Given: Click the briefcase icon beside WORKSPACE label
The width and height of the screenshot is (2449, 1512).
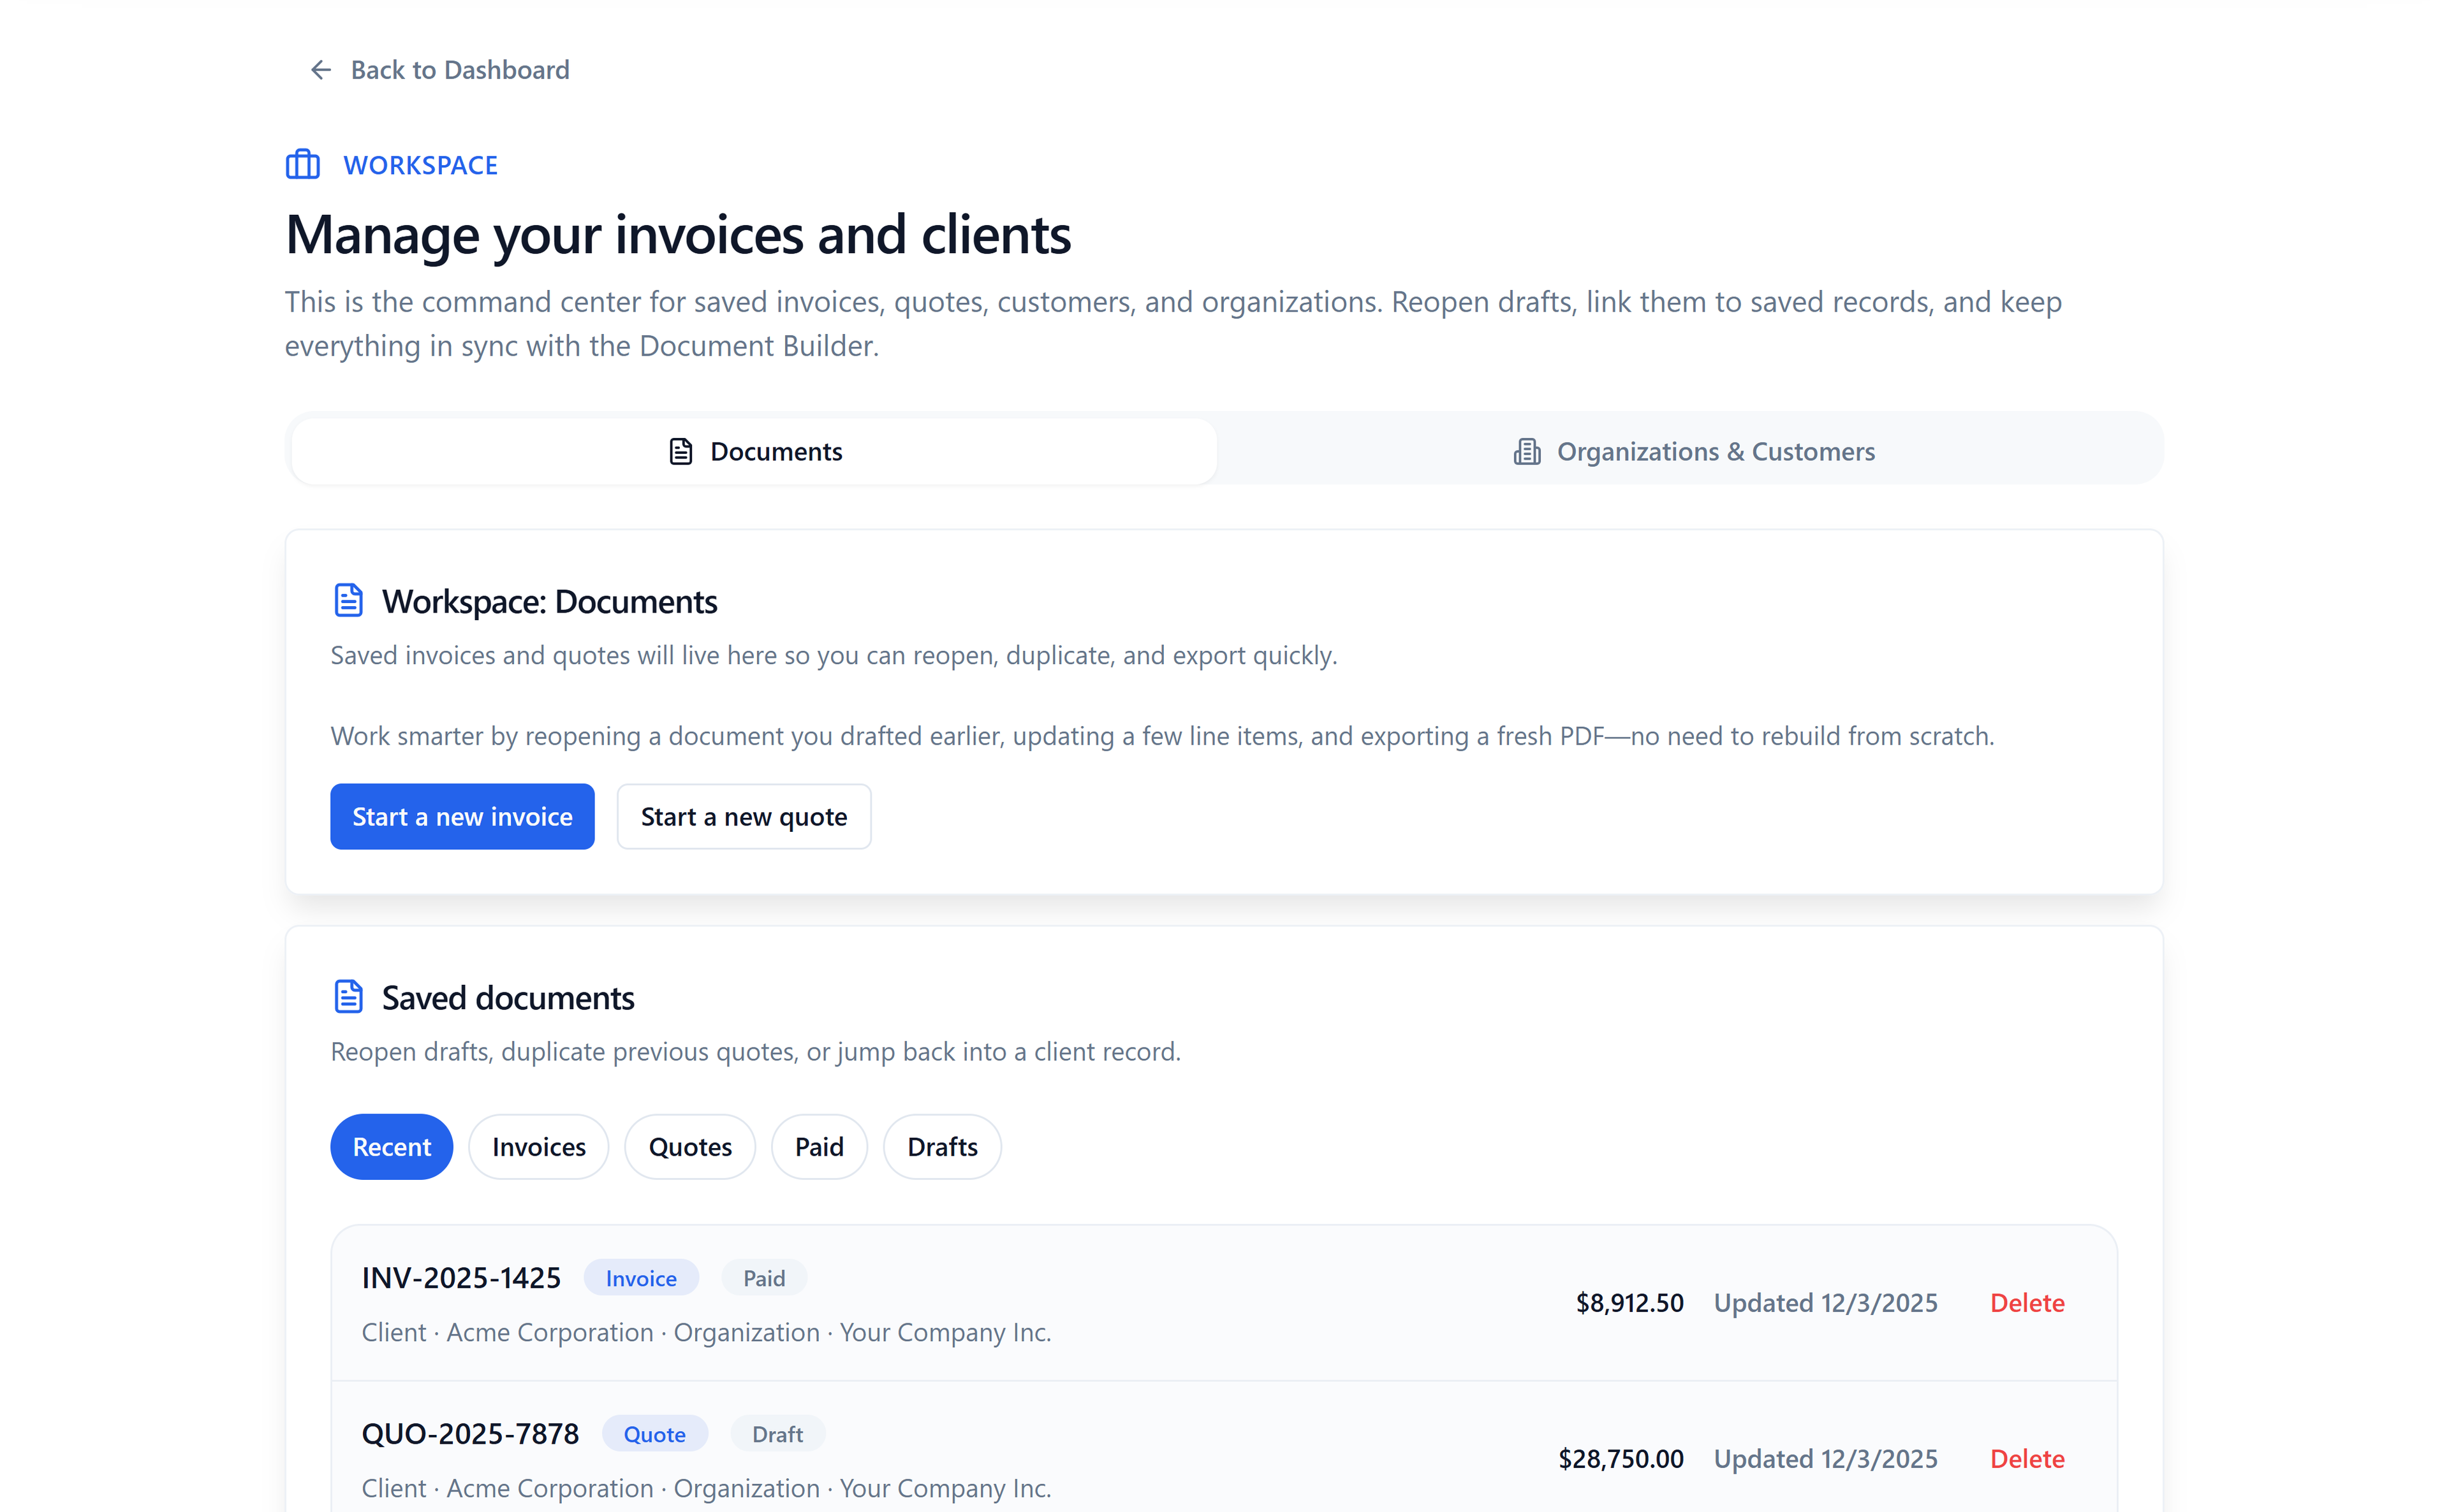Looking at the screenshot, I should (302, 164).
